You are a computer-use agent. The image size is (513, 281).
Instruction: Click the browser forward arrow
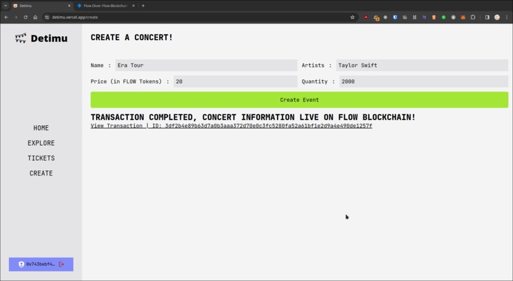tap(16, 17)
